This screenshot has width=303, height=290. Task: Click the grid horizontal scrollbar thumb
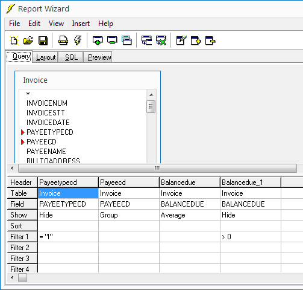22,278
